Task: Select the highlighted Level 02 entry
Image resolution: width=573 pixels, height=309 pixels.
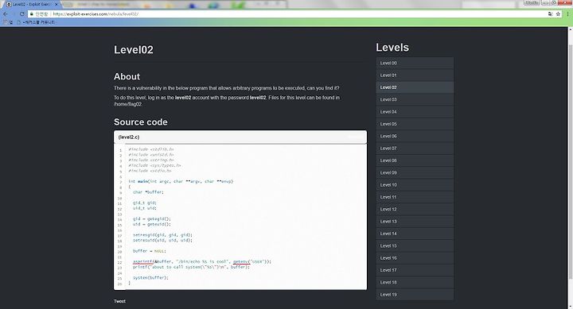Action: pyautogui.click(x=415, y=87)
